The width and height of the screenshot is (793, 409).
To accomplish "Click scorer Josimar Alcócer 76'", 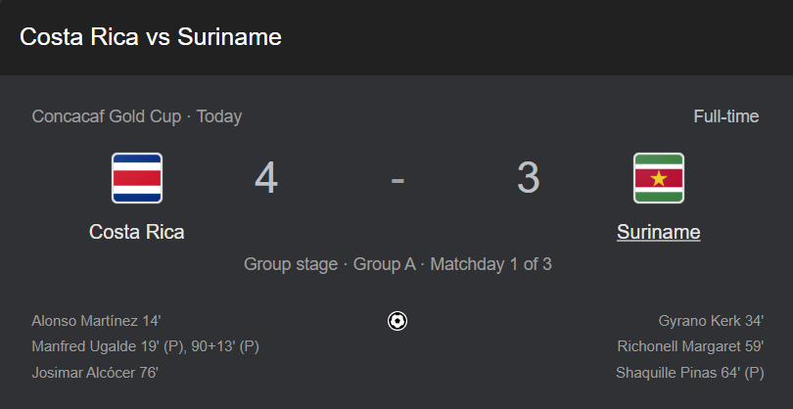I will (x=95, y=373).
